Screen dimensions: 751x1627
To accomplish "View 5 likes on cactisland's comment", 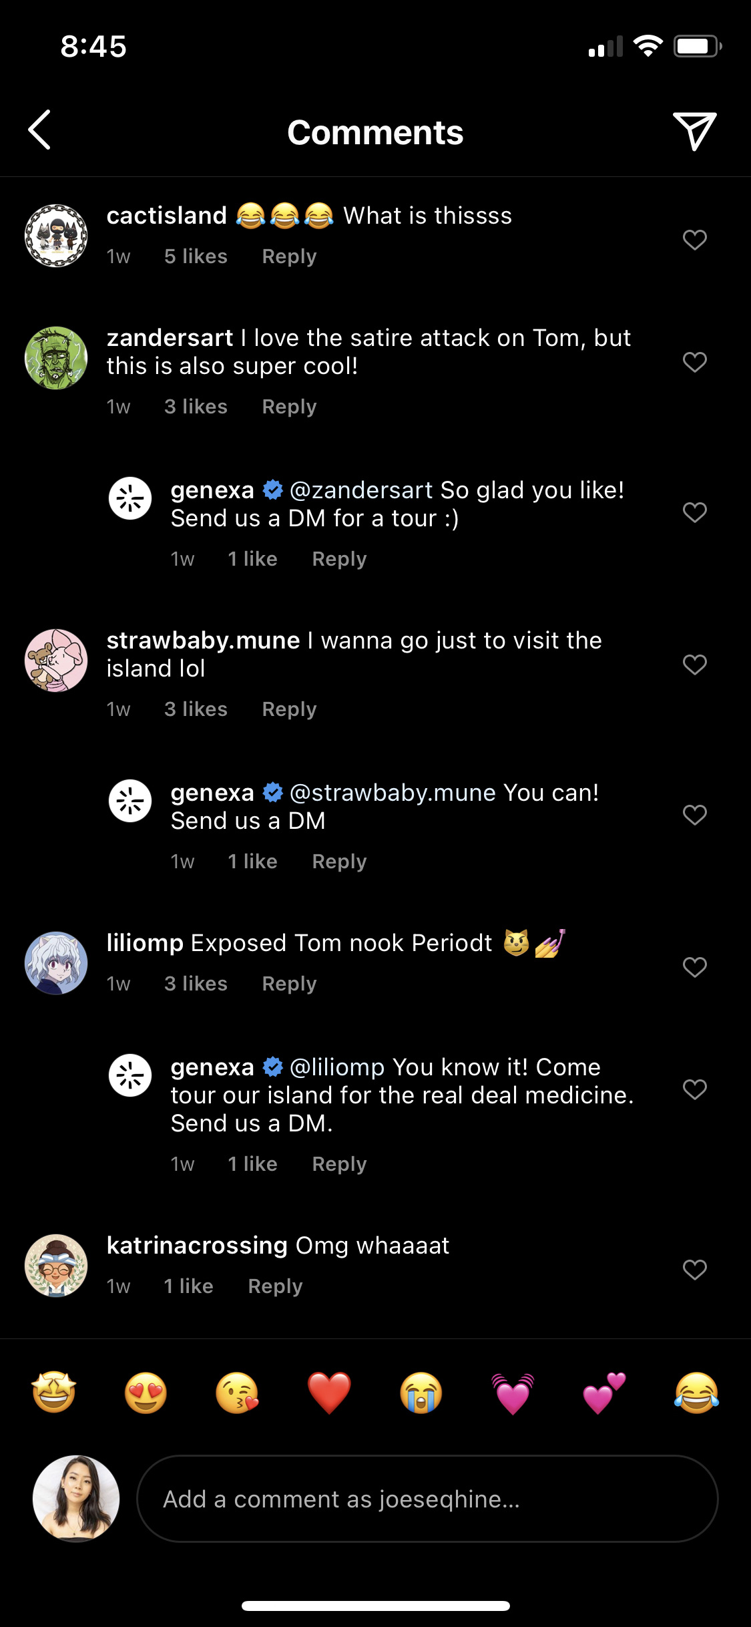I will click(196, 256).
